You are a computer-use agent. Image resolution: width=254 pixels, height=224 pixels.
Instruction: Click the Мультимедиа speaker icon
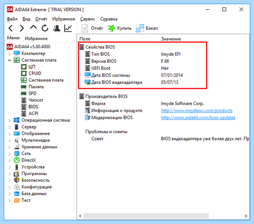17,140
